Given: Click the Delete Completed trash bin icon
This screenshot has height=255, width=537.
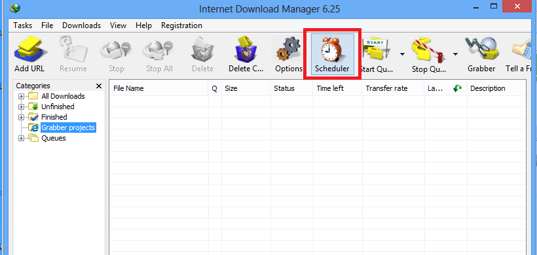Looking at the screenshot, I should pyautogui.click(x=246, y=50).
